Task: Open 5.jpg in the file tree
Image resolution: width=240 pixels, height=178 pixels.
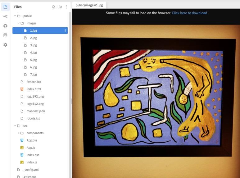Action: pos(33,60)
